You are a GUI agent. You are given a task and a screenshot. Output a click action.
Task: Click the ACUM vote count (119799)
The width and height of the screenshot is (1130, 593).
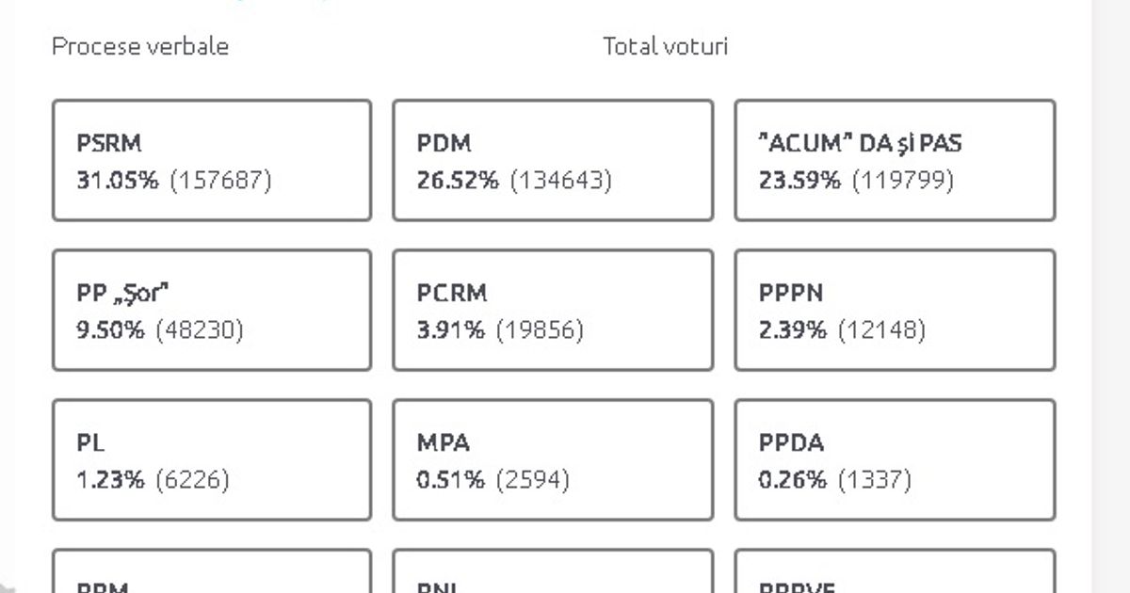coord(903,180)
